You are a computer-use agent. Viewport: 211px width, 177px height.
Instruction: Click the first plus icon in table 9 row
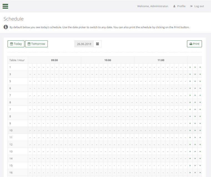coord(190,123)
